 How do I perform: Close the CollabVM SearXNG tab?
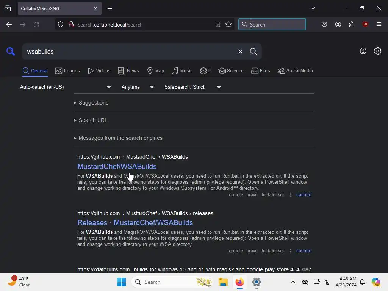(x=95, y=9)
